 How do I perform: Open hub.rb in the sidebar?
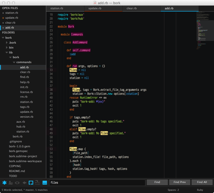(21, 126)
